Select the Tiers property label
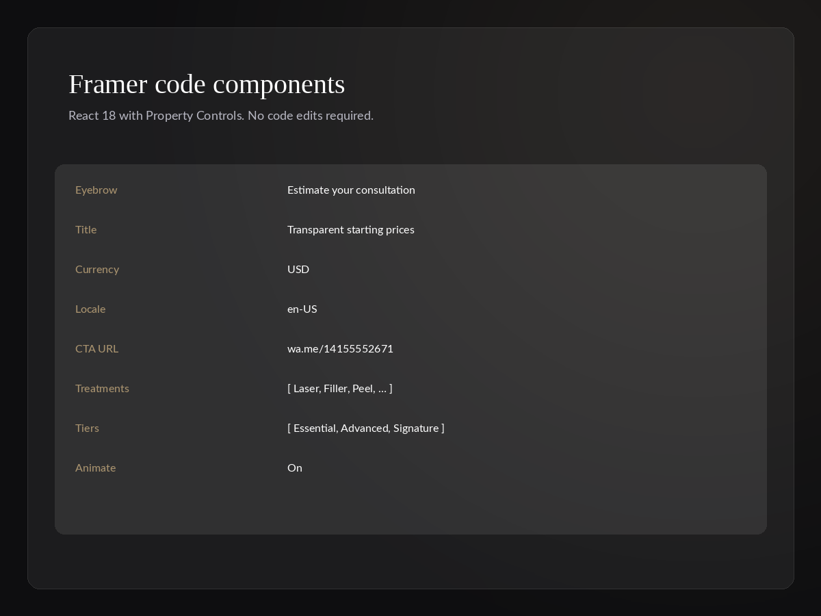The width and height of the screenshot is (821, 616). [87, 428]
